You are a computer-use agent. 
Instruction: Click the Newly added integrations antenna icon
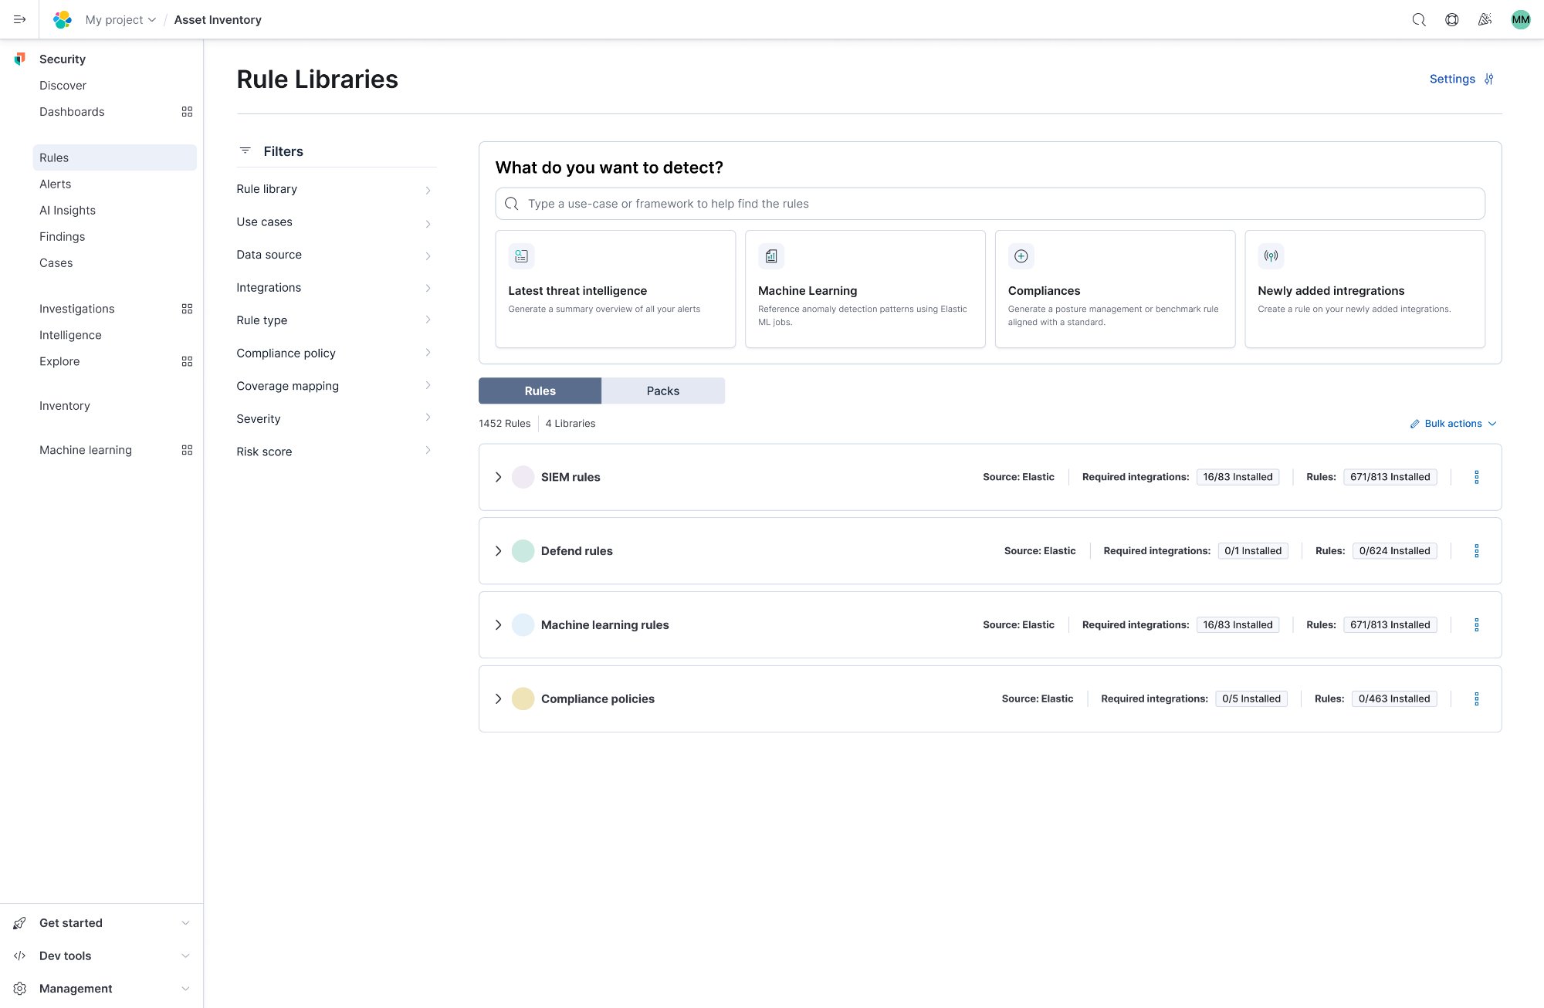(1271, 255)
